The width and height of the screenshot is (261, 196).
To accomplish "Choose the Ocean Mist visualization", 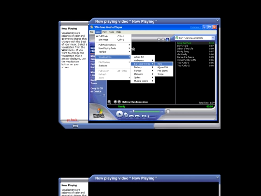I will 164,67.
